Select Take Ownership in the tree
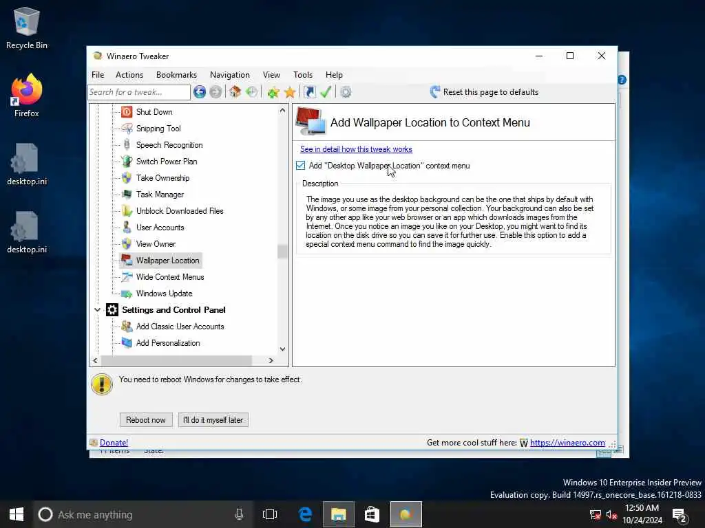 pyautogui.click(x=162, y=178)
